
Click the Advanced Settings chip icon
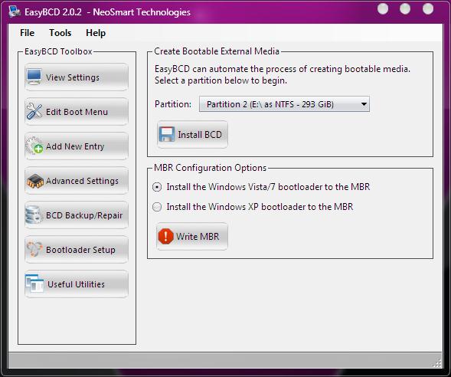(x=35, y=181)
